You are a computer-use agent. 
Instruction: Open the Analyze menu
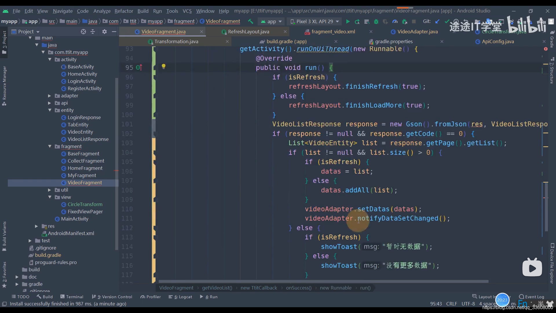point(102,11)
